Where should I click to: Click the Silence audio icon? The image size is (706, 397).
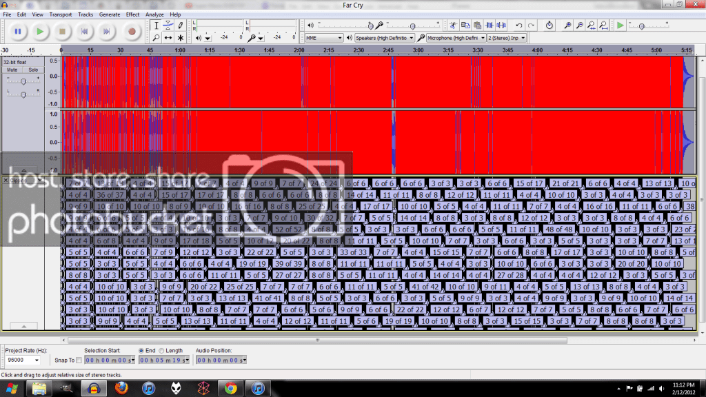501,26
